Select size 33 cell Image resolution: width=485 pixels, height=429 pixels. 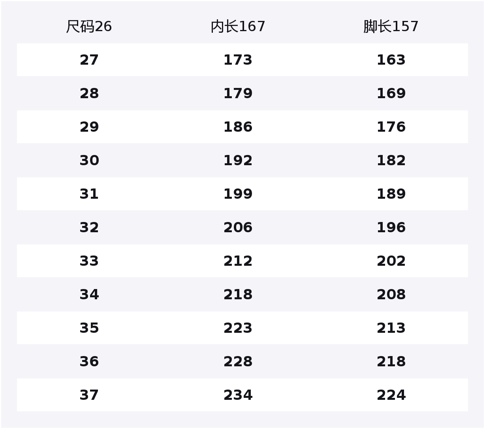89,261
